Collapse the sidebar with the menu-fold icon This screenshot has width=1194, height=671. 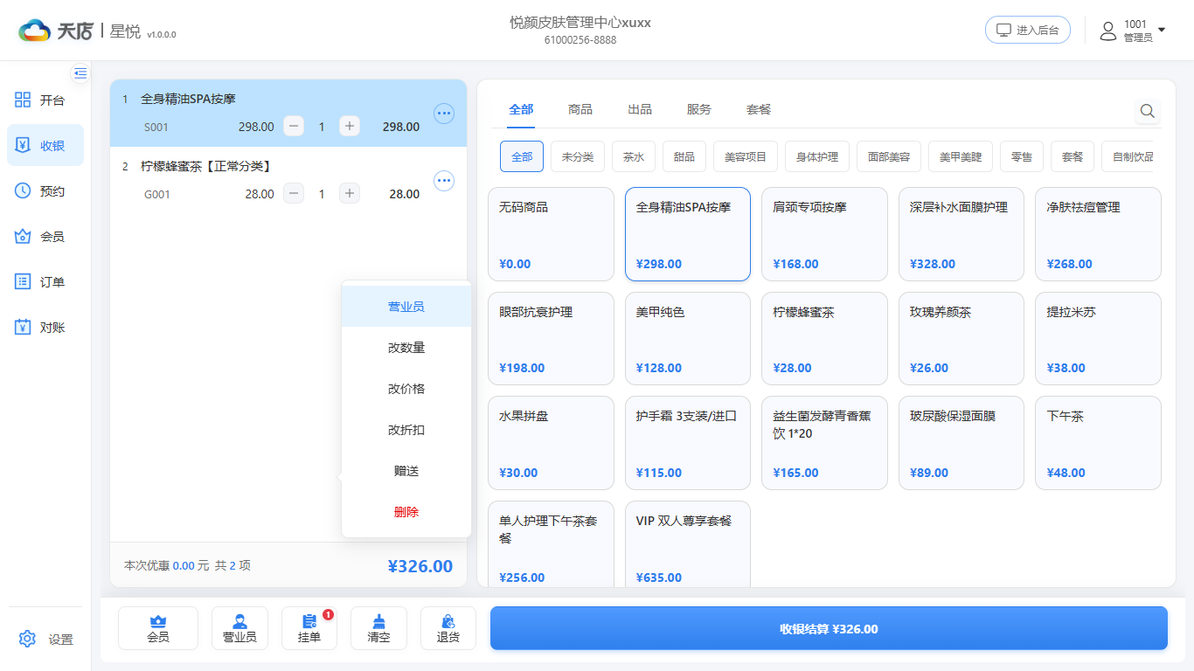[x=80, y=73]
